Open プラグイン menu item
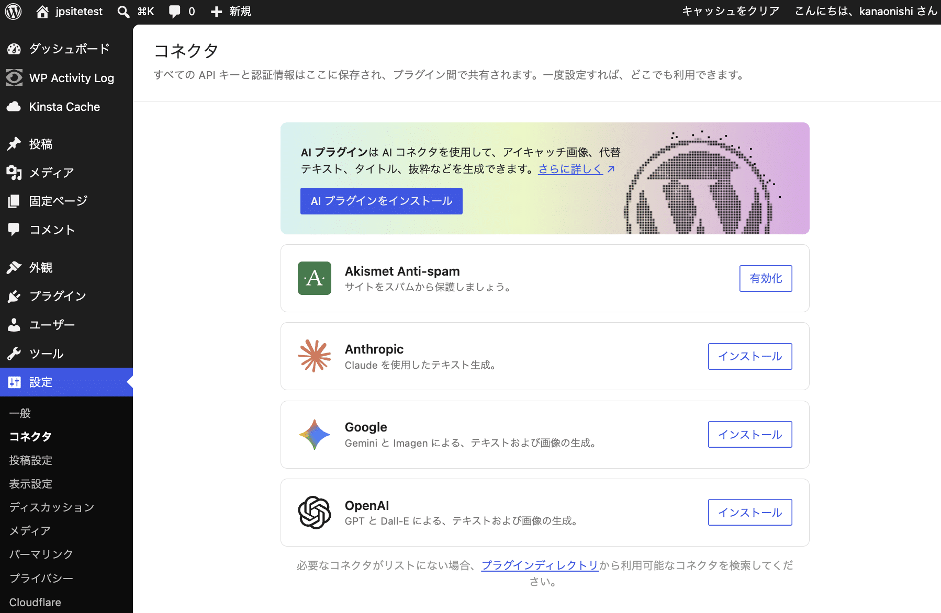Image resolution: width=941 pixels, height=613 pixels. 66,296
